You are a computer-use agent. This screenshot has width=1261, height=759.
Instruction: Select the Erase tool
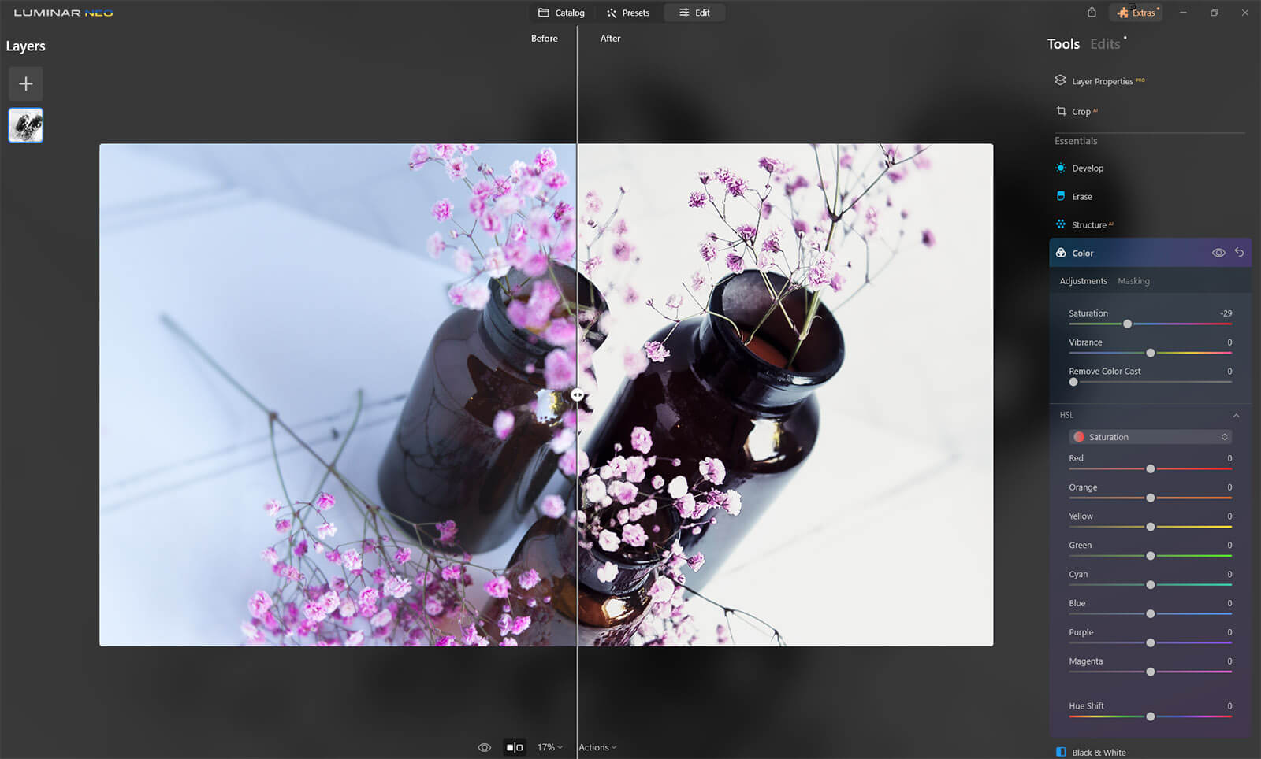pos(1081,197)
